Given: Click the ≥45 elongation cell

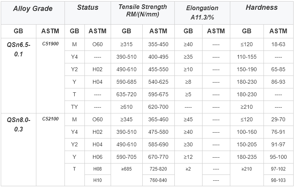Looking at the screenshot, I should click(188, 119).
